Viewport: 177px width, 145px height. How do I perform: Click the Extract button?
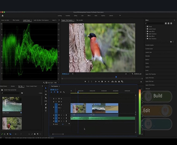tap(116, 81)
